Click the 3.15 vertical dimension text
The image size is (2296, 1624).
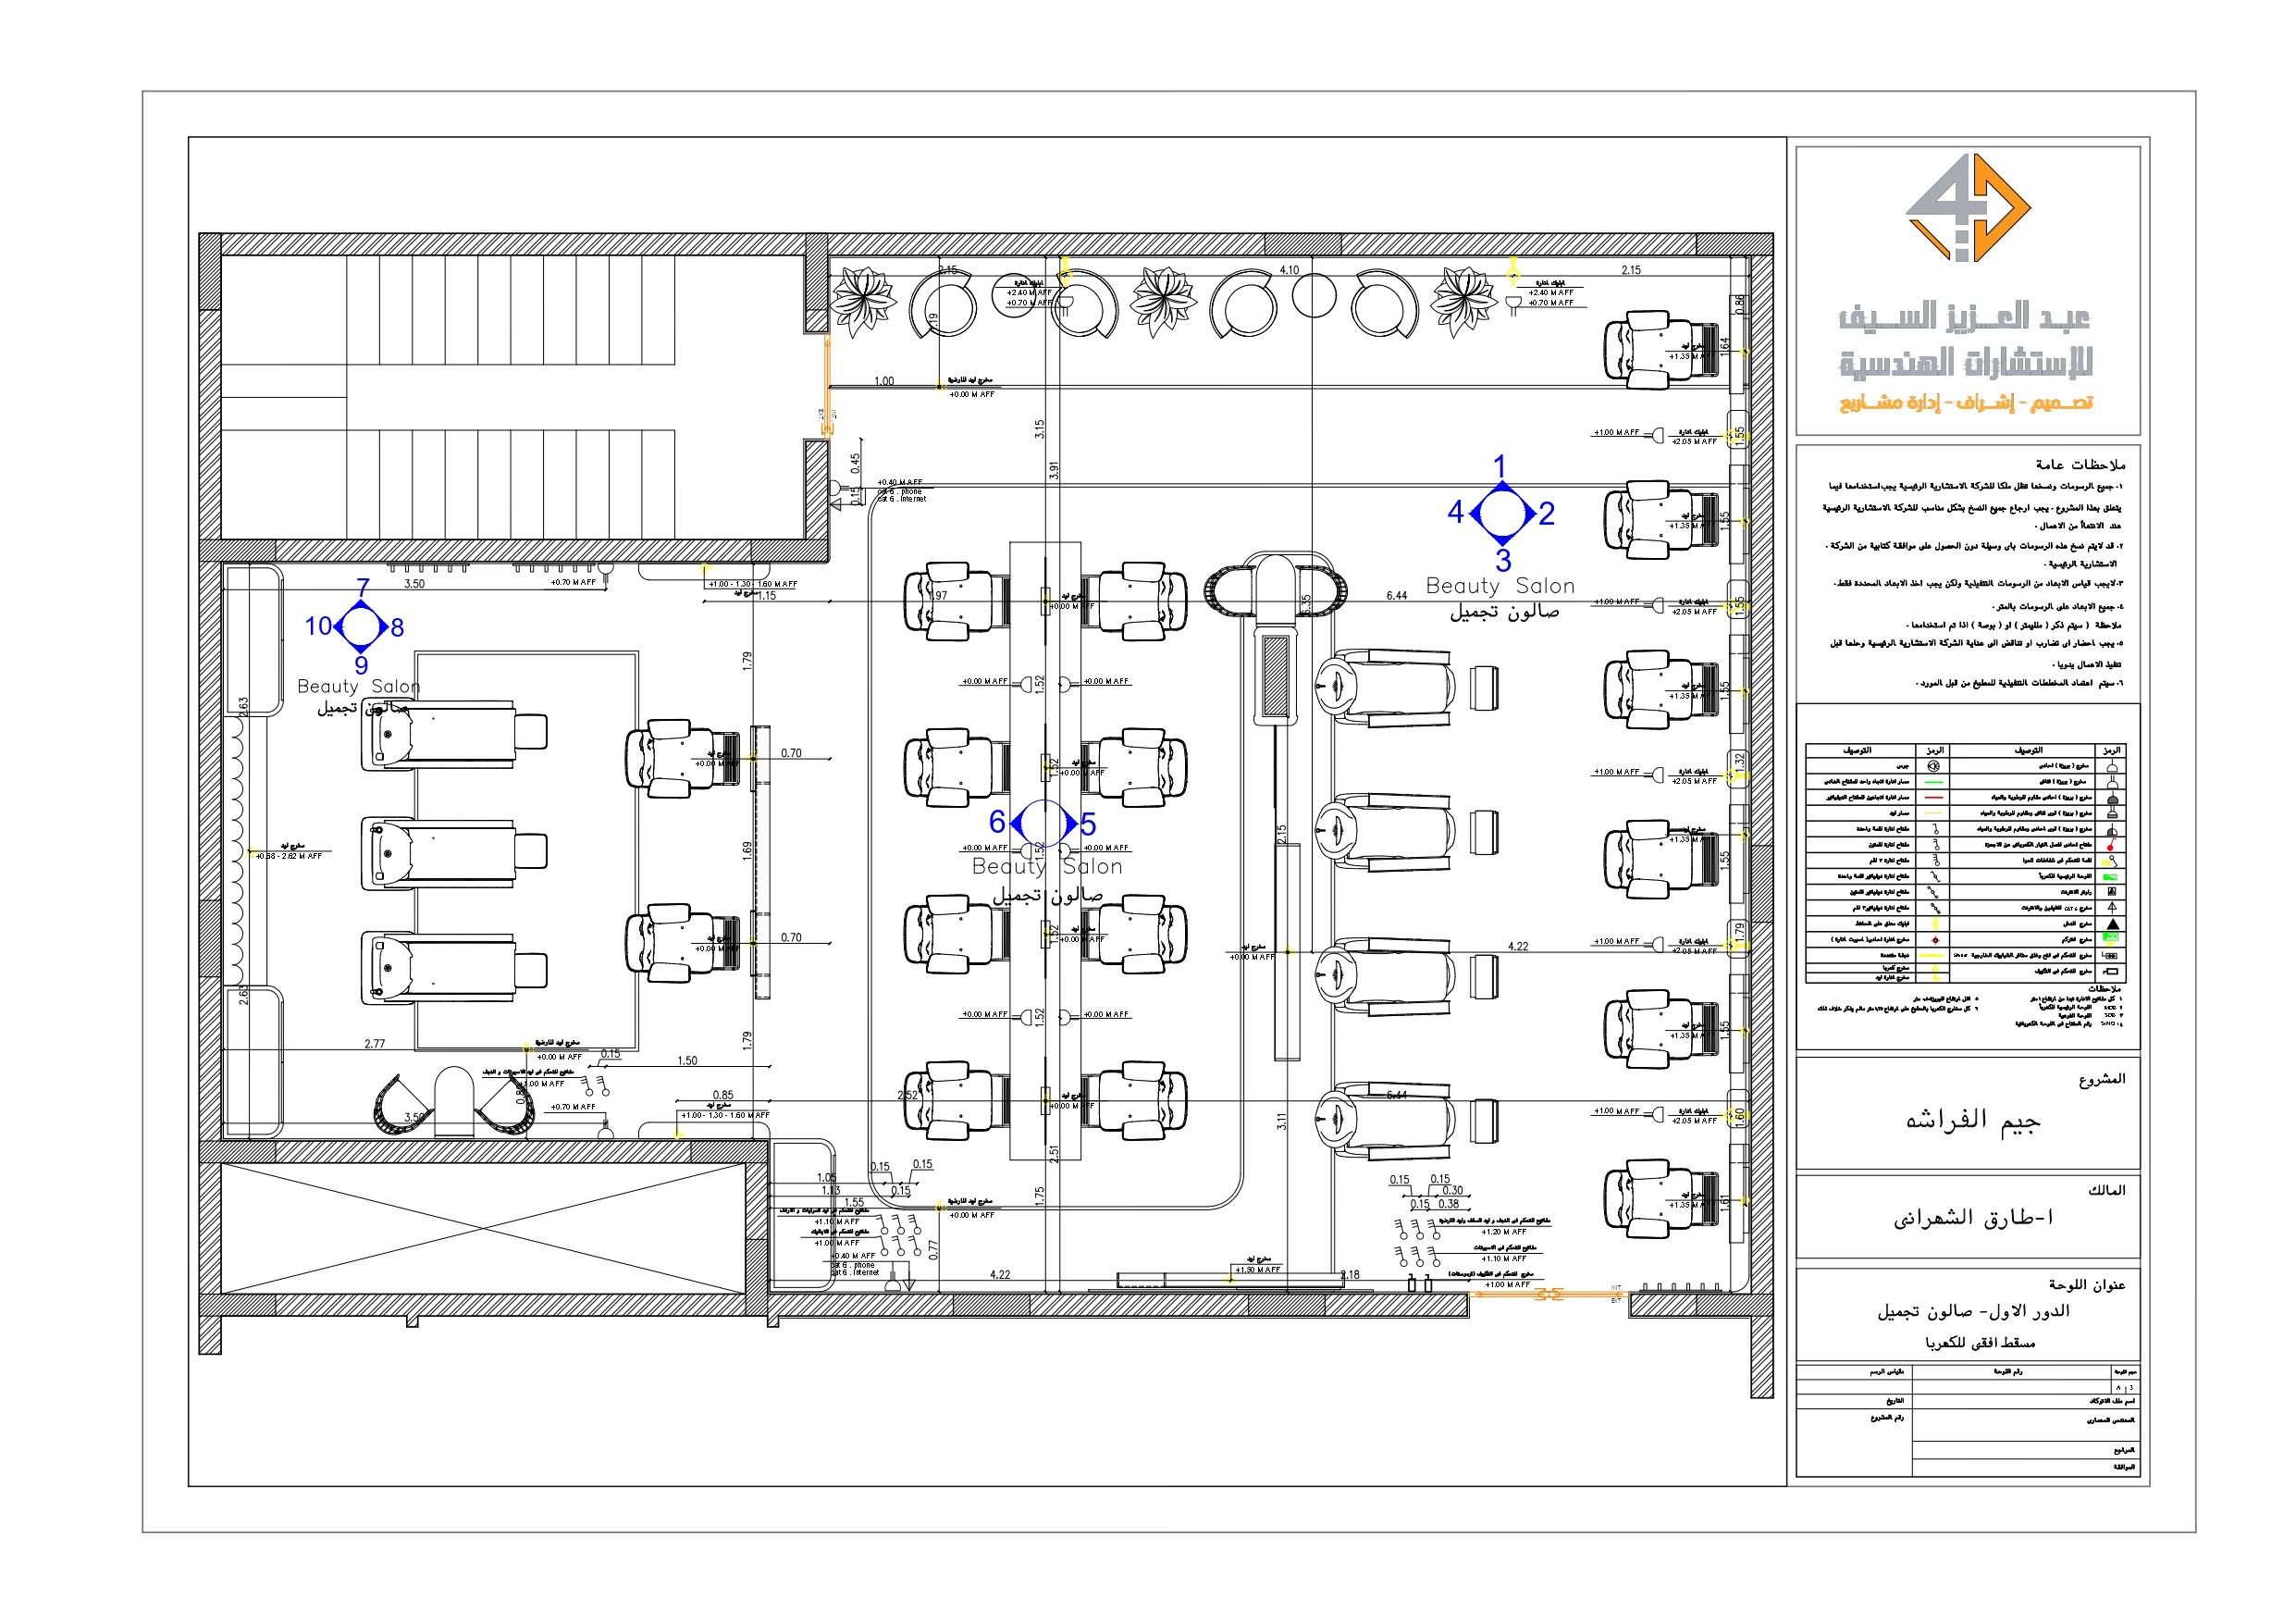[x=1040, y=429]
